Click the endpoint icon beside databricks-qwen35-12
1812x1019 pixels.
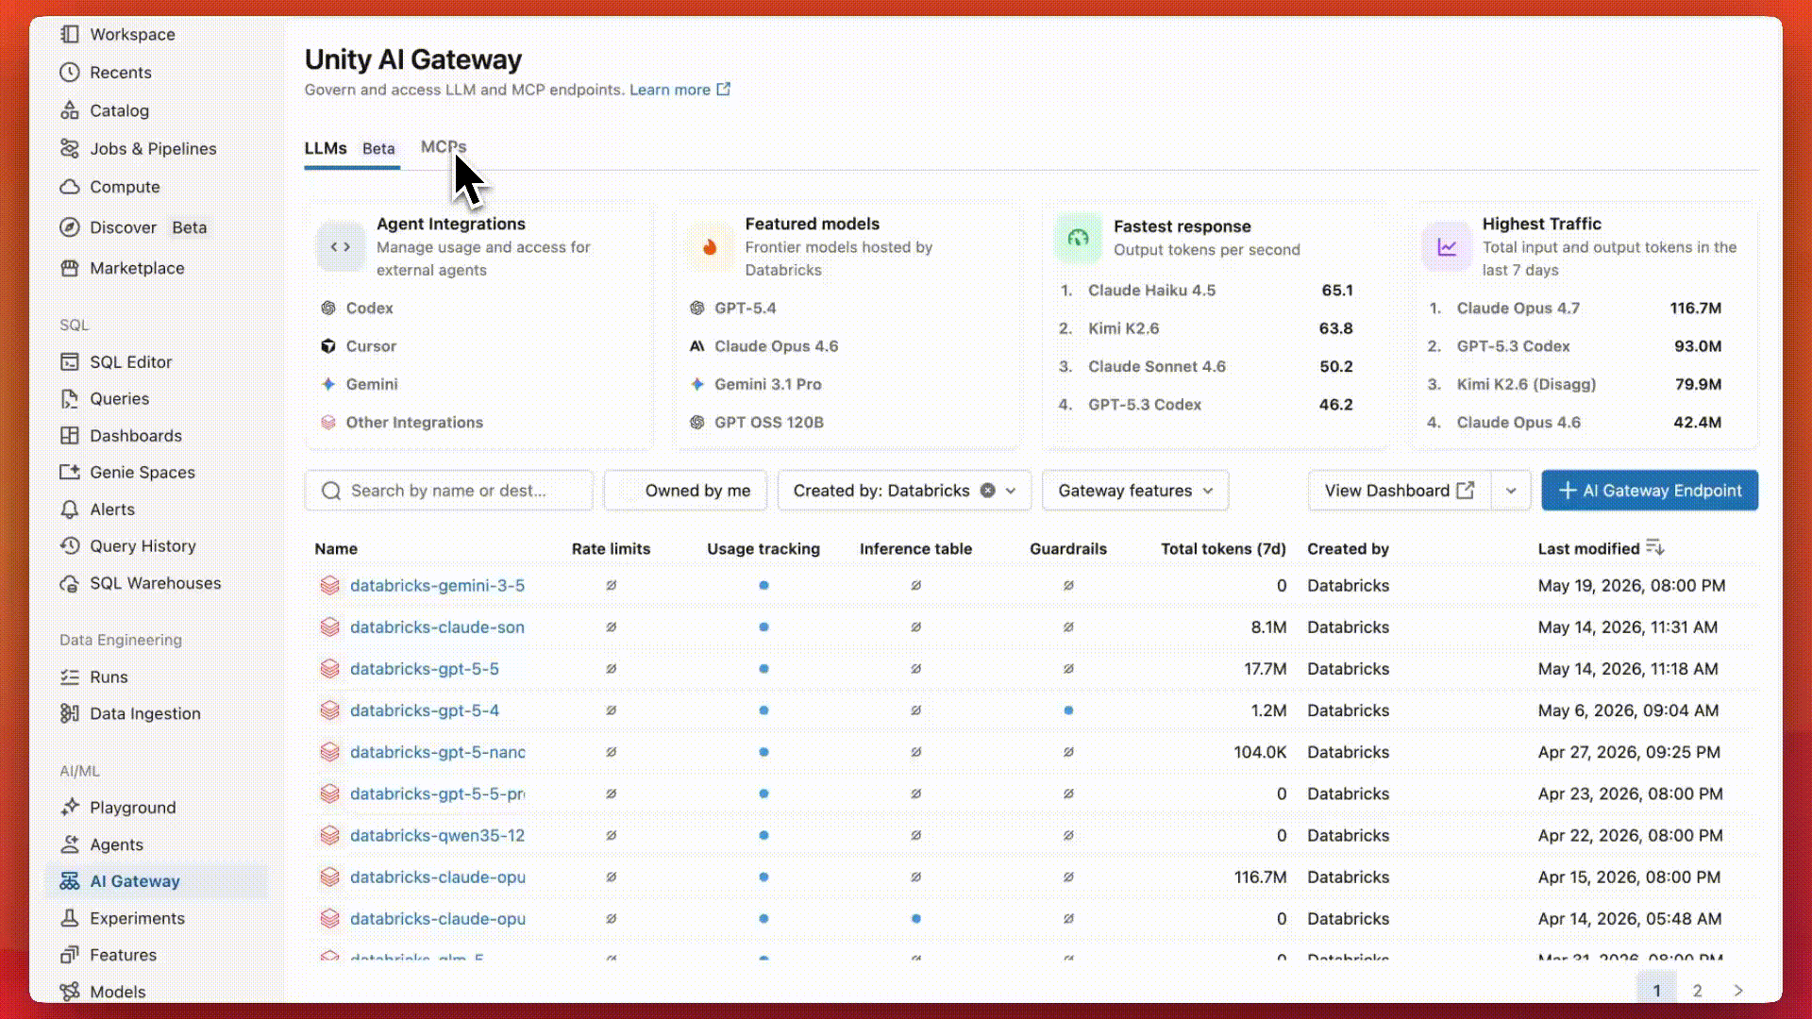(x=329, y=835)
